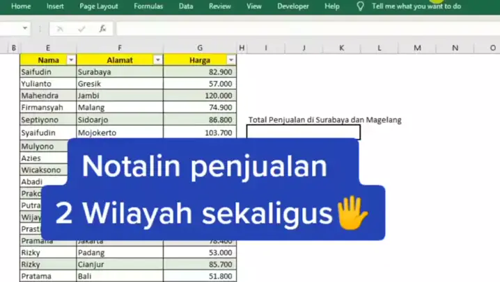Switch to the Page Layout tab

coord(98,6)
